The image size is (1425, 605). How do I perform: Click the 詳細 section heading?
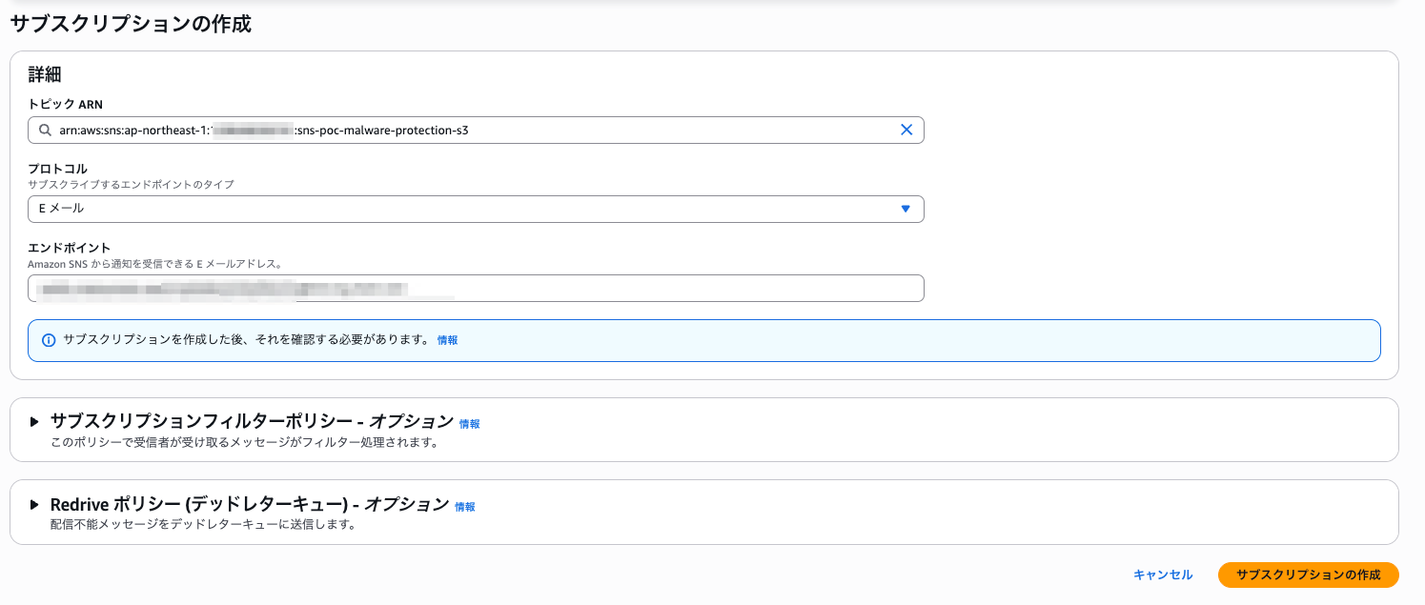(45, 74)
